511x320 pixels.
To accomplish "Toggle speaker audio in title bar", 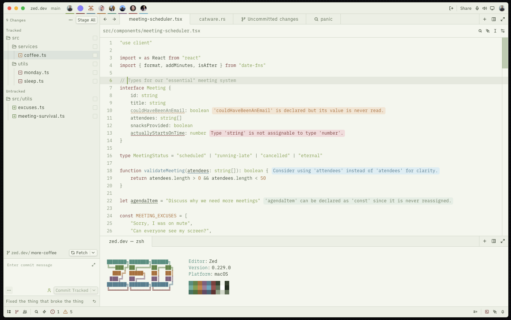I will 485,8.
